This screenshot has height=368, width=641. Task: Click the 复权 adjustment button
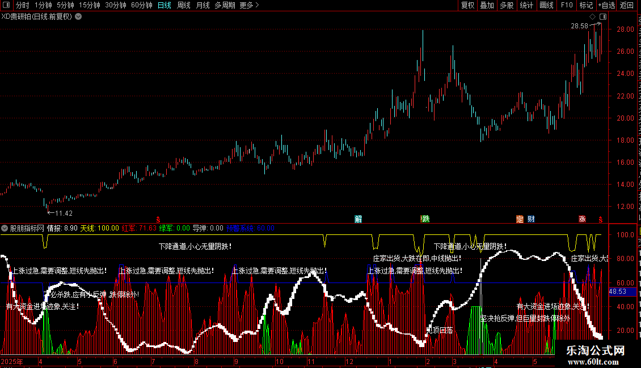(x=467, y=5)
